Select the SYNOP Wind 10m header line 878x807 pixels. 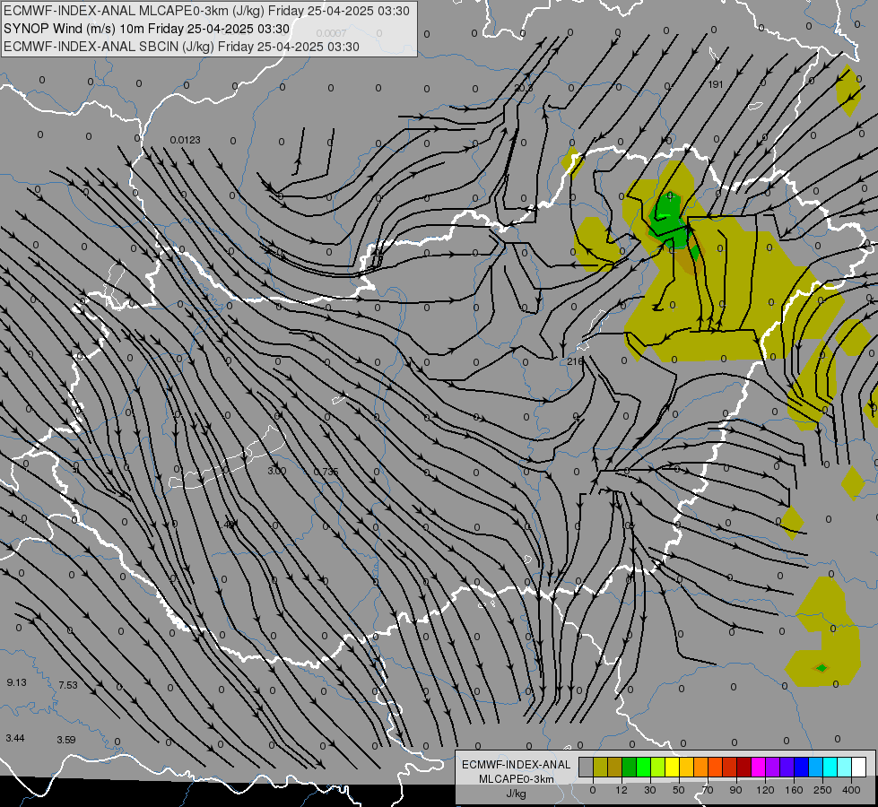pos(147,29)
